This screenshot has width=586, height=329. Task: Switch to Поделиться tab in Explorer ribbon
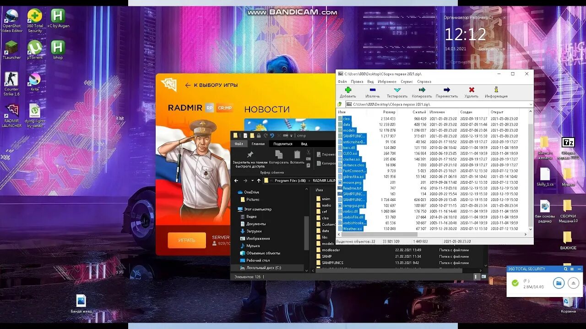click(283, 144)
